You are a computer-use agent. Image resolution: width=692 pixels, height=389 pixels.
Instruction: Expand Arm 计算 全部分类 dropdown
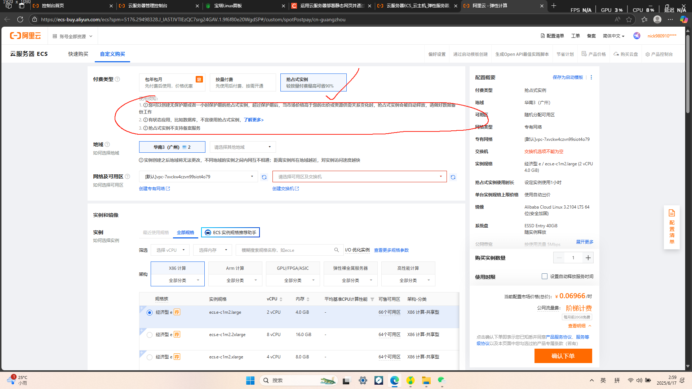(235, 280)
